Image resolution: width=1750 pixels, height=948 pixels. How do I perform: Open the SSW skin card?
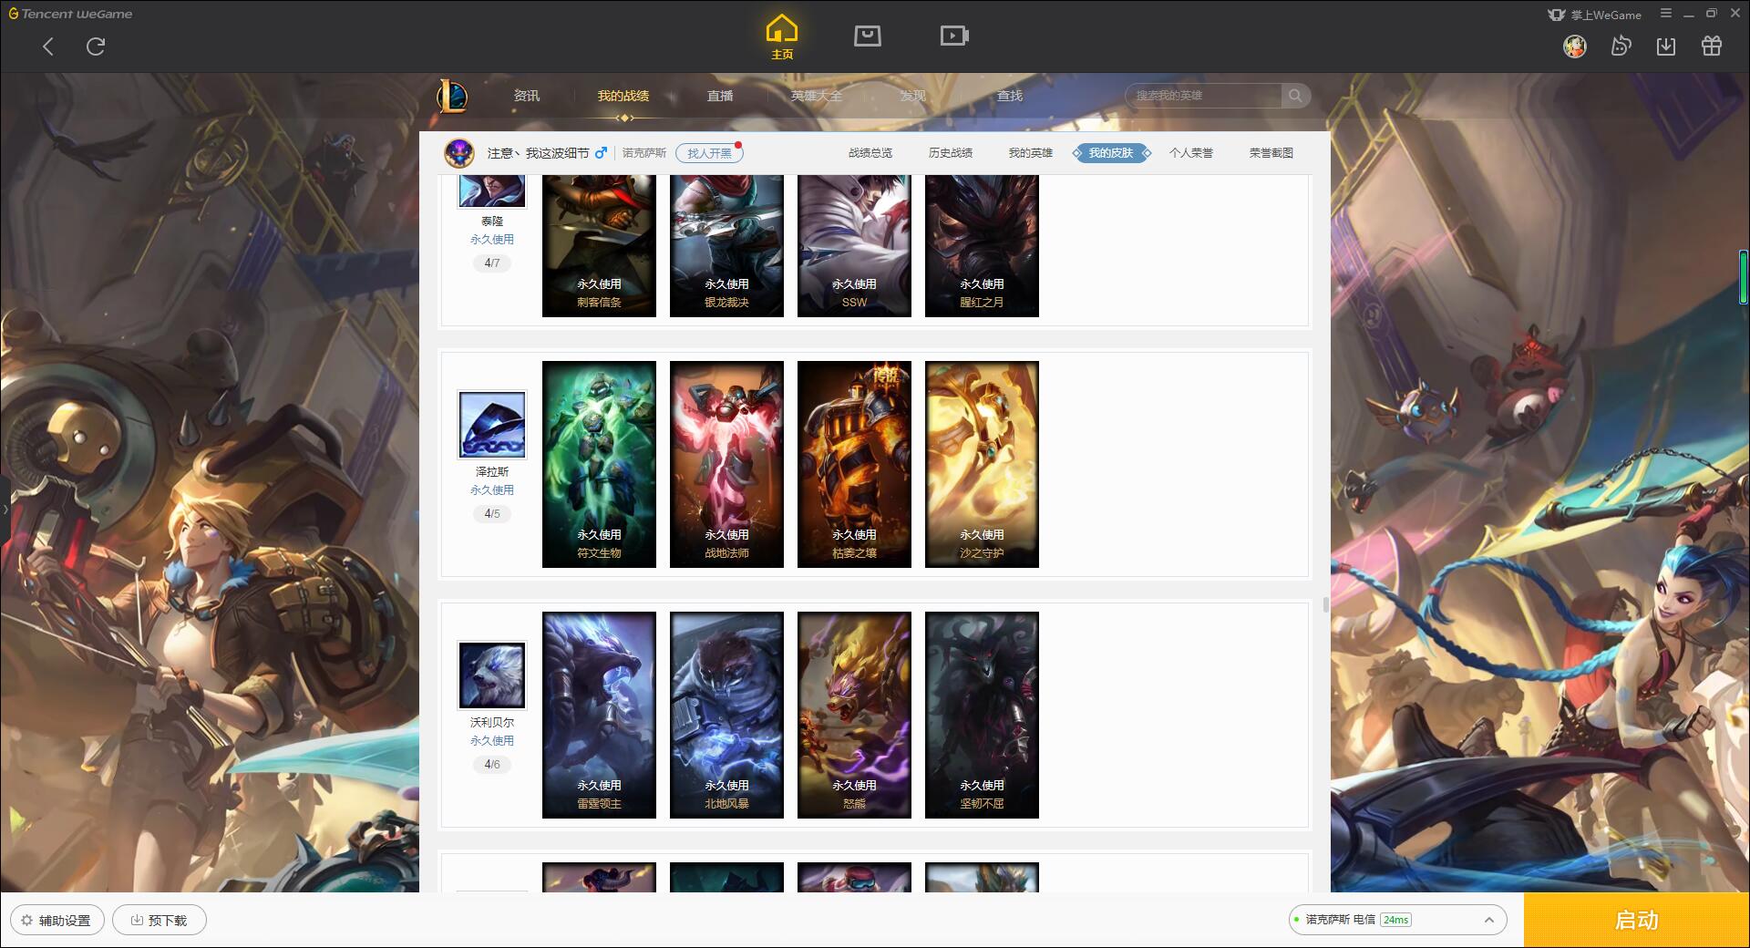coord(854,246)
